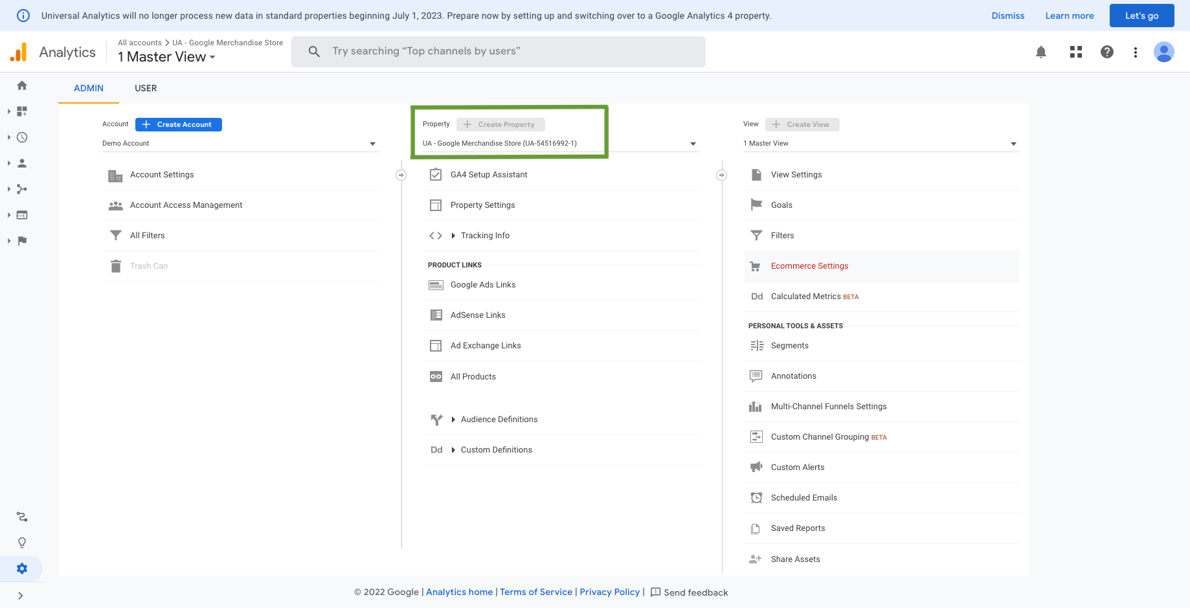The height and width of the screenshot is (608, 1190).
Task: Open the Help question mark icon
Action: 1107,52
